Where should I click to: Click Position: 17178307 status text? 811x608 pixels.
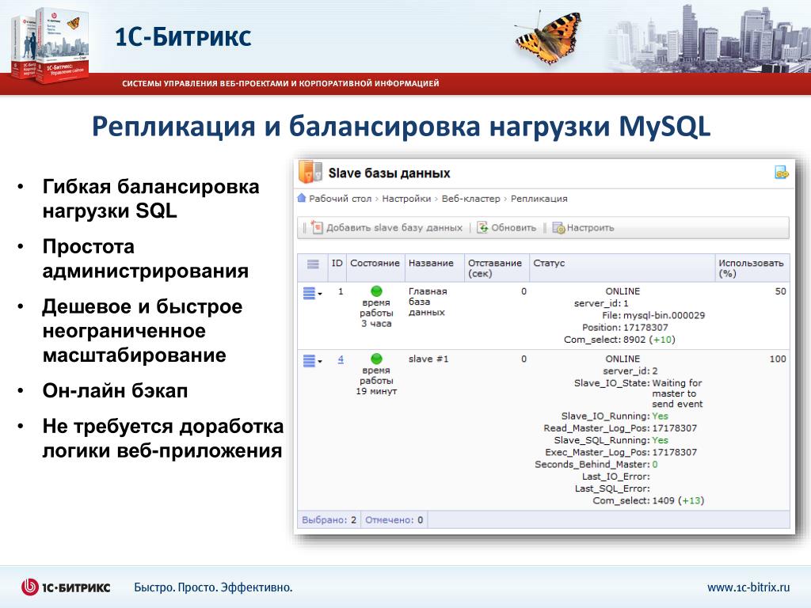tap(625, 327)
